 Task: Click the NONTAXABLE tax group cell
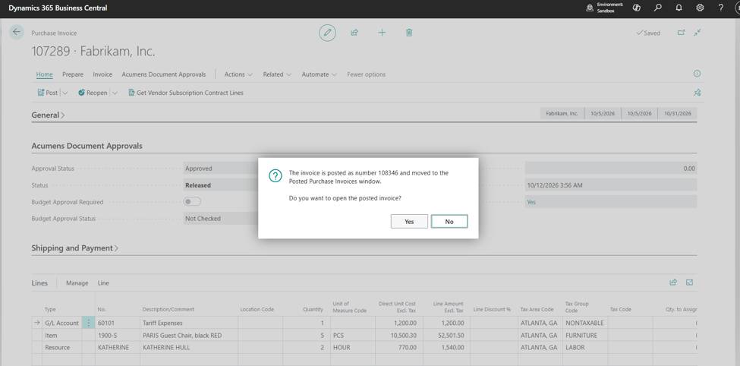584,323
